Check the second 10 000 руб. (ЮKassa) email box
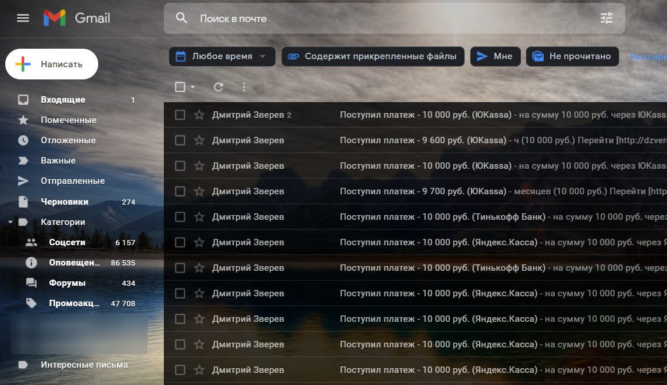Image resolution: width=667 pixels, height=385 pixels. (x=180, y=166)
